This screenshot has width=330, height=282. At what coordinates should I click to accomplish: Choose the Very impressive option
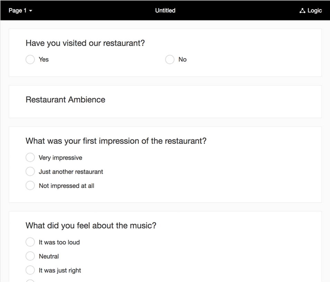coord(30,157)
